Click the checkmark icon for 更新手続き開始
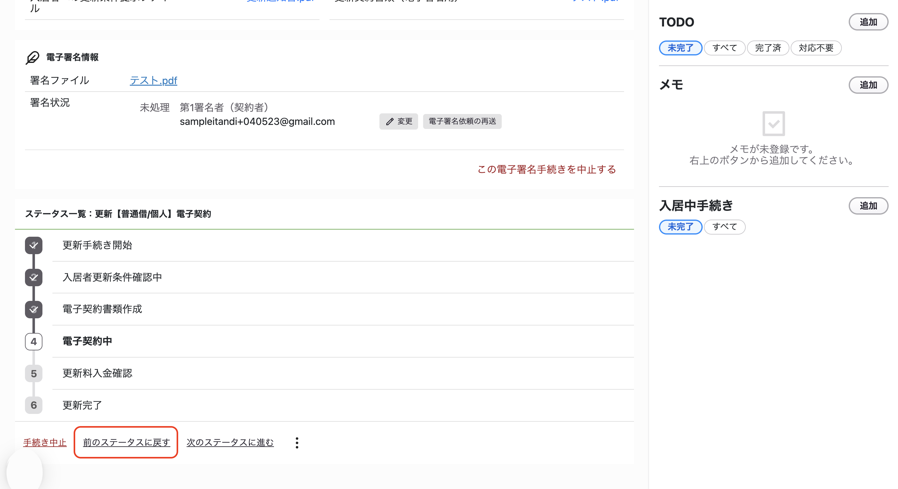The height and width of the screenshot is (489, 898). tap(33, 245)
